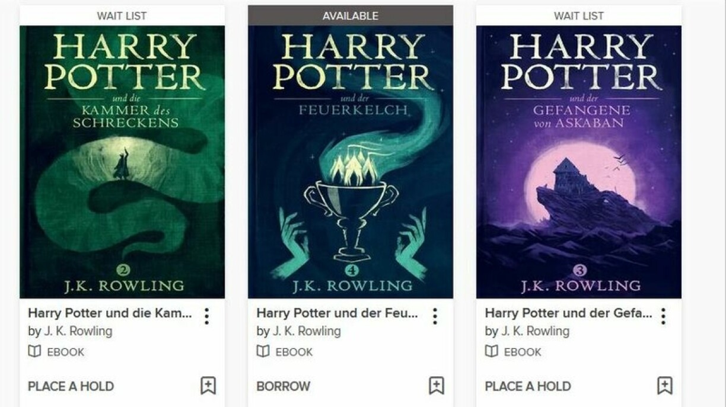
Task: Open the Gefangene von Askaban cover image
Action: 579,162
